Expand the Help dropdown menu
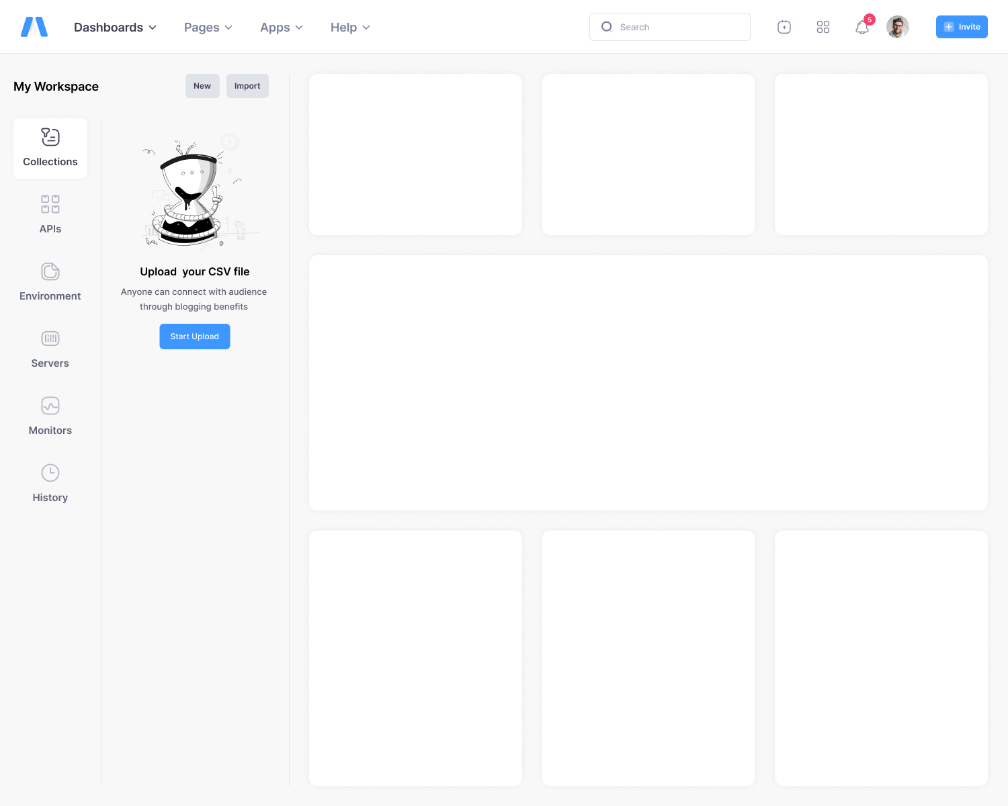 pos(350,28)
